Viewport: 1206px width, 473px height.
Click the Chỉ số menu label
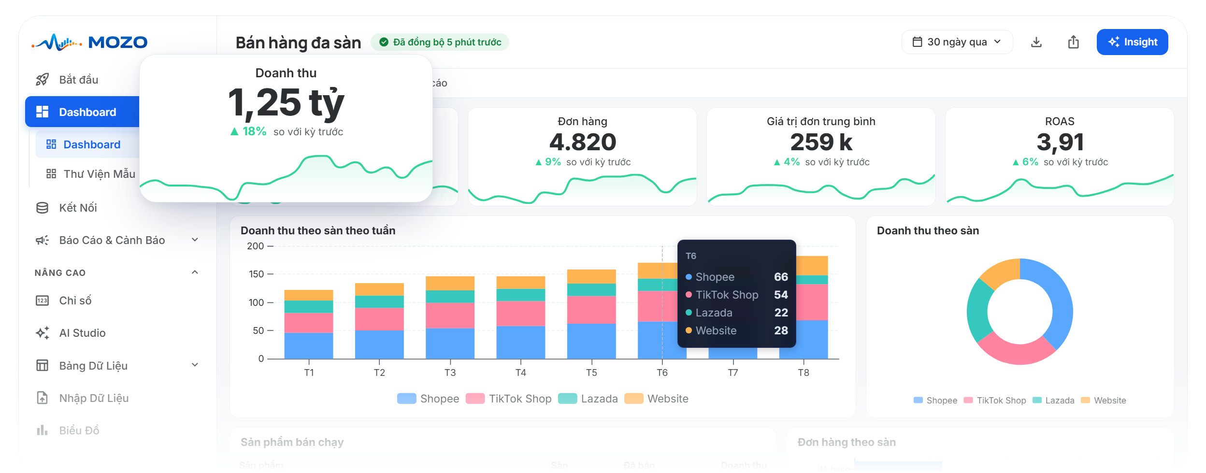pyautogui.click(x=75, y=301)
